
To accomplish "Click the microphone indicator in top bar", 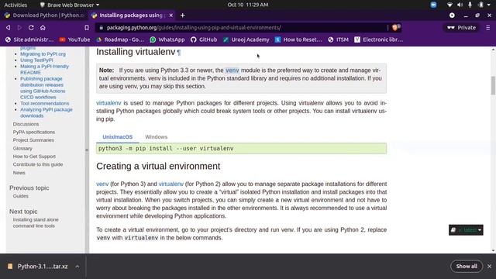I will tap(470, 5).
